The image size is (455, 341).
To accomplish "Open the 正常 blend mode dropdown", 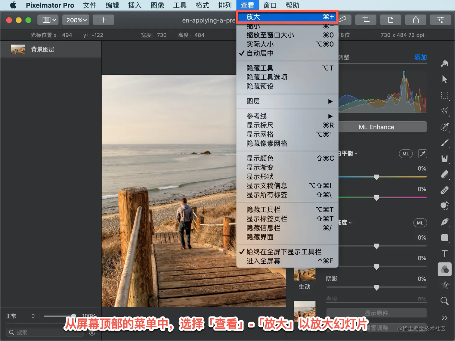I will pyautogui.click(x=20, y=316).
